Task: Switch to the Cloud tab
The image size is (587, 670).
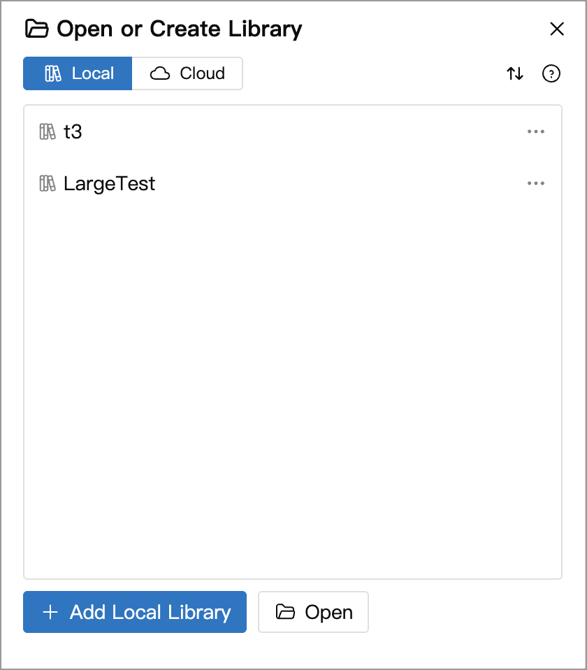Action: 187,73
